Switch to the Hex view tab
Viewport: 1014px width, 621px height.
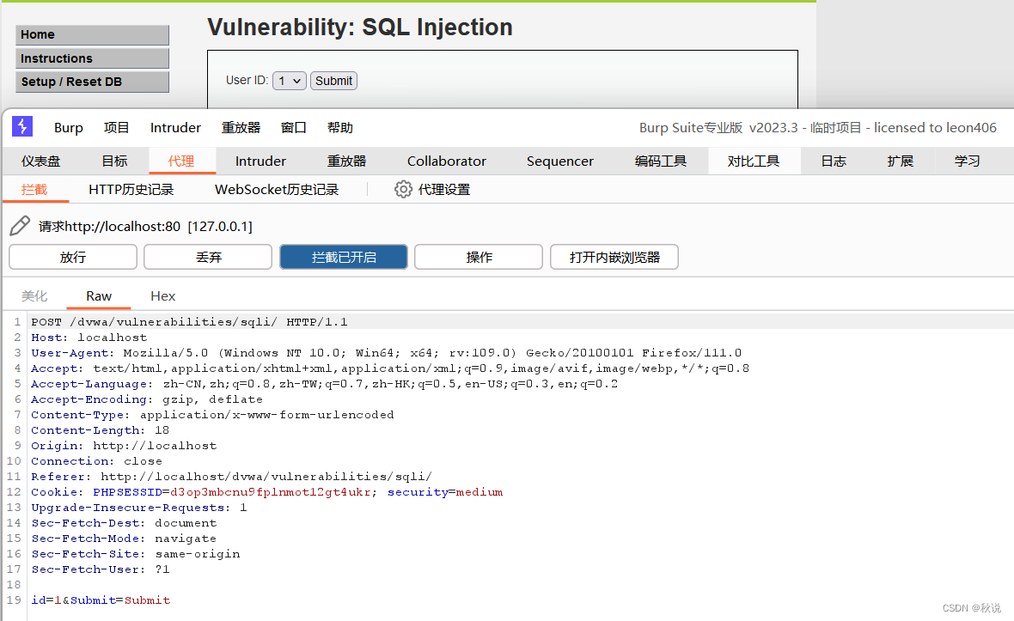(x=163, y=296)
